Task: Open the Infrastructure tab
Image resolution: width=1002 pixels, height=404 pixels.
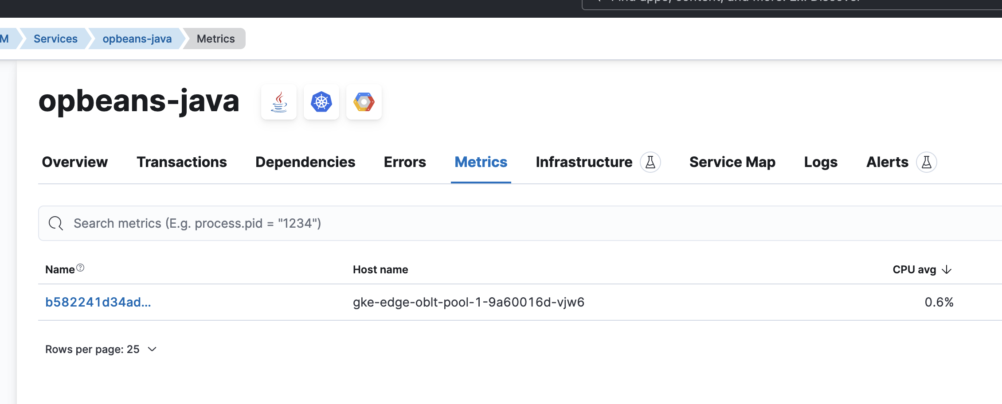Action: click(584, 162)
